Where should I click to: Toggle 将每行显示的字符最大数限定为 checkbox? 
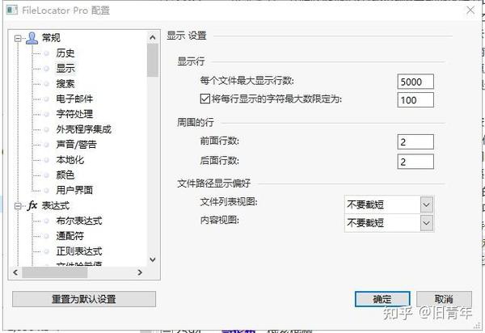tap(205, 99)
